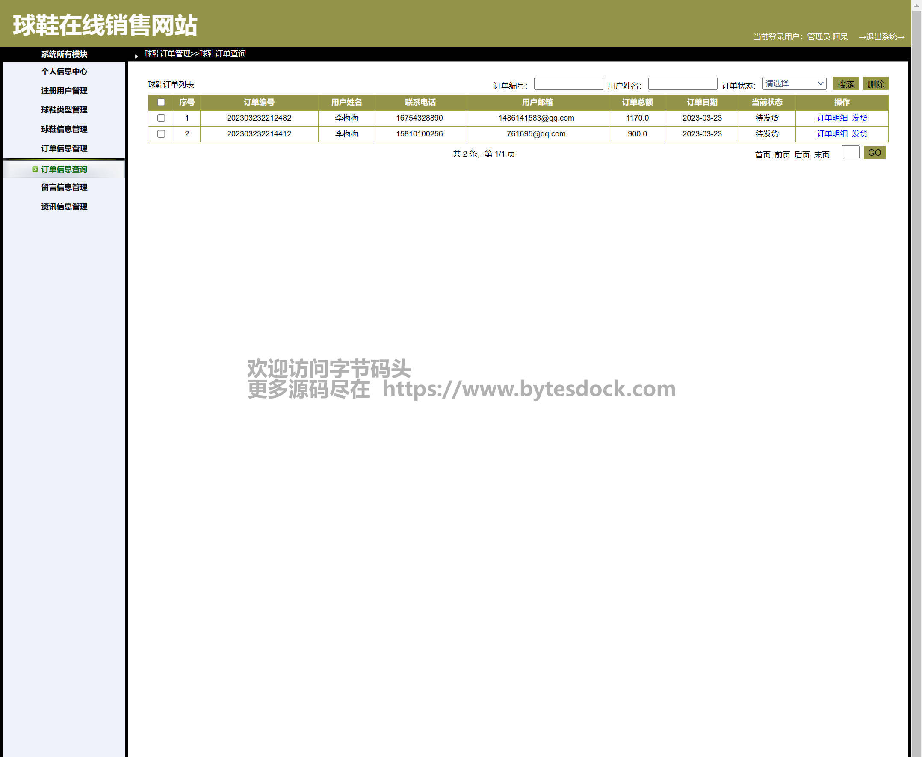Open 注册用户管理 menu item
Viewport: 922px width, 757px height.
(64, 91)
